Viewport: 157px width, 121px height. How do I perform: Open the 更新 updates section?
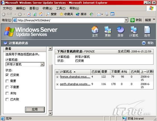point(108,31)
